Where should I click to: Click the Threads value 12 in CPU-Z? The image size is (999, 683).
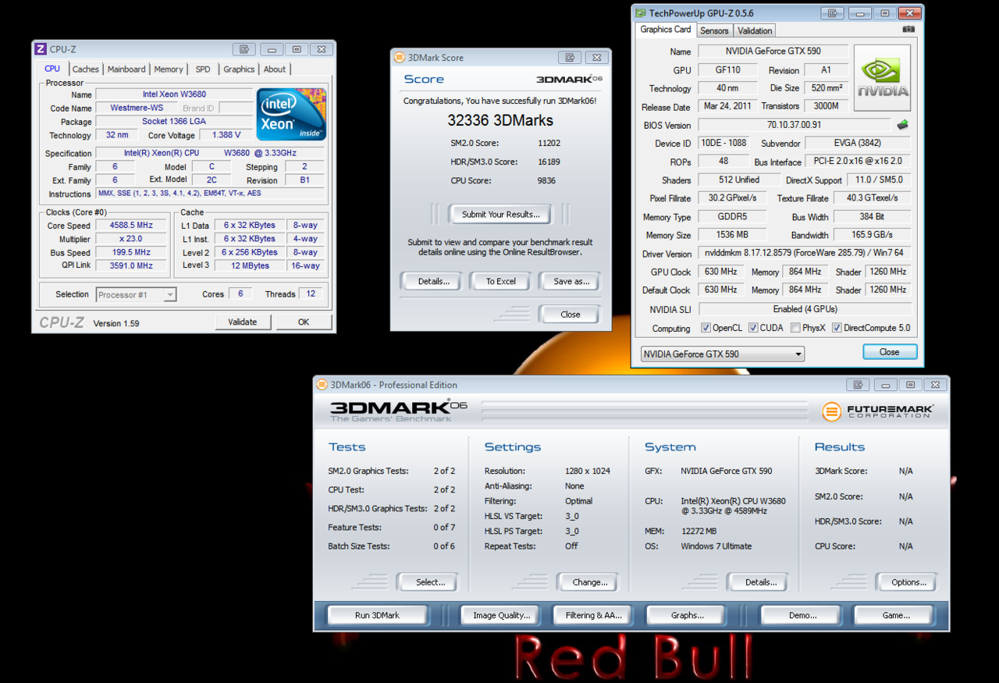point(311,294)
